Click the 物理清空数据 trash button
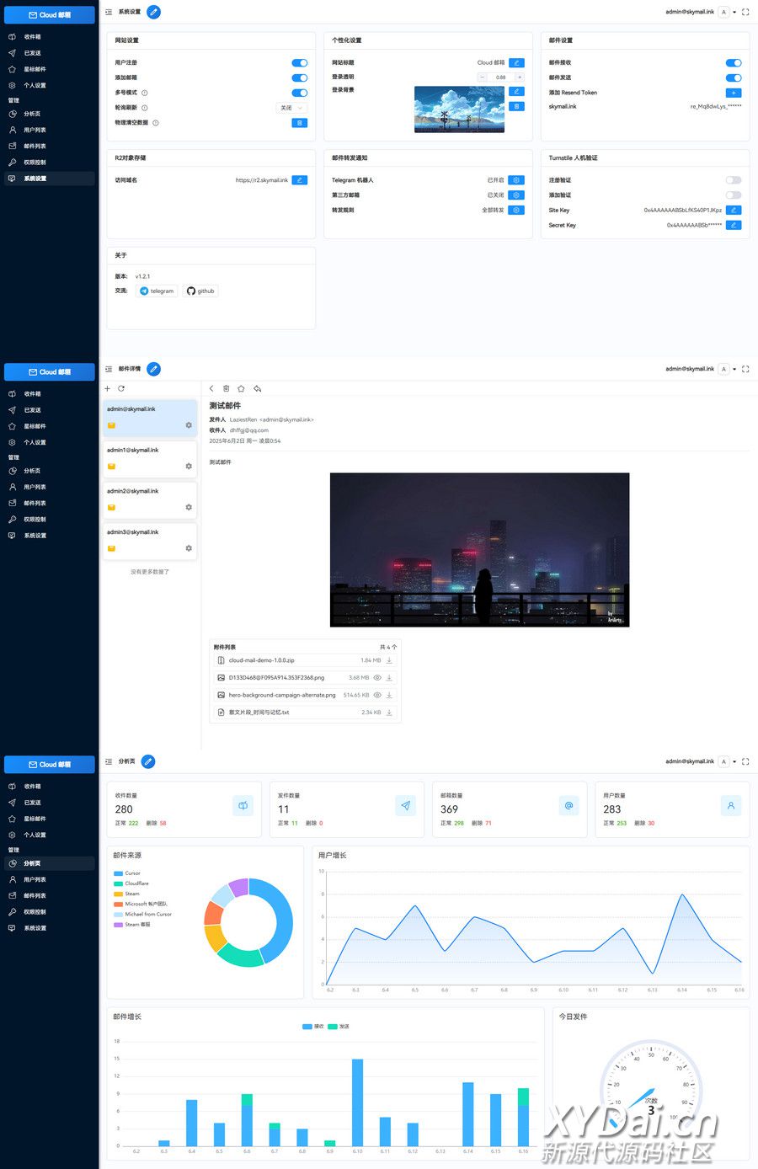The height and width of the screenshot is (1169, 758). coord(299,123)
